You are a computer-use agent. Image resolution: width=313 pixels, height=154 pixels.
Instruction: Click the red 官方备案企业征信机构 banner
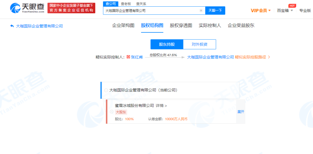coord(71,8)
